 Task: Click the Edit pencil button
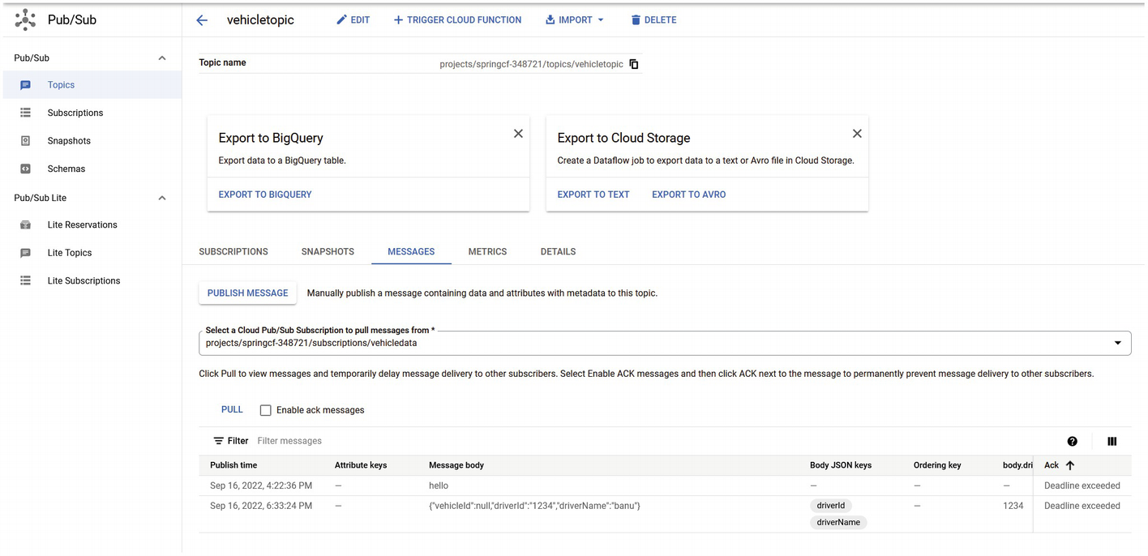click(x=353, y=20)
